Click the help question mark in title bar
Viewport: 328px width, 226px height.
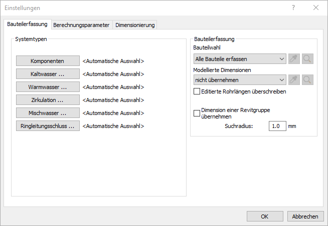coord(293,7)
